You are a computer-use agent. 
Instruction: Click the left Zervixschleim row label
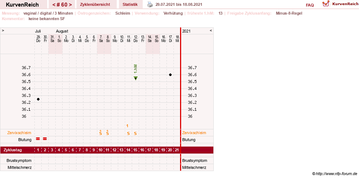(19, 133)
